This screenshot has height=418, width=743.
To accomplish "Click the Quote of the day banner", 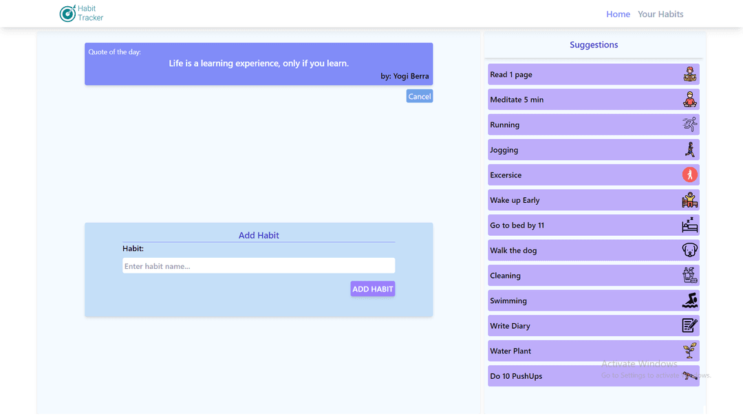I will tap(259, 64).
